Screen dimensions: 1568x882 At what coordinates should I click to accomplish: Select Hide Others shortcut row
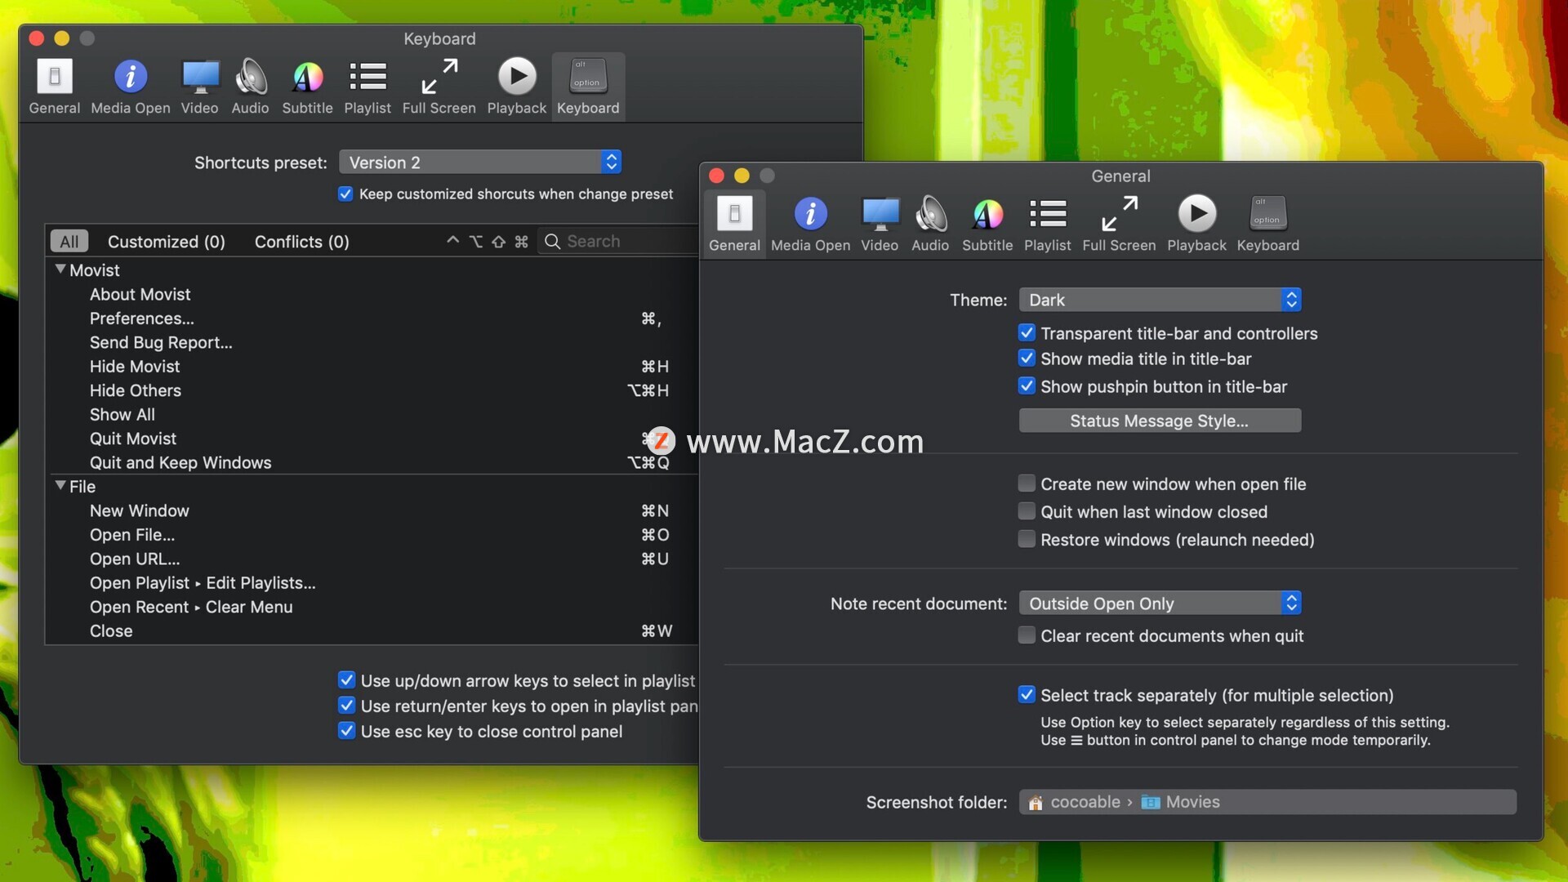[372, 390]
